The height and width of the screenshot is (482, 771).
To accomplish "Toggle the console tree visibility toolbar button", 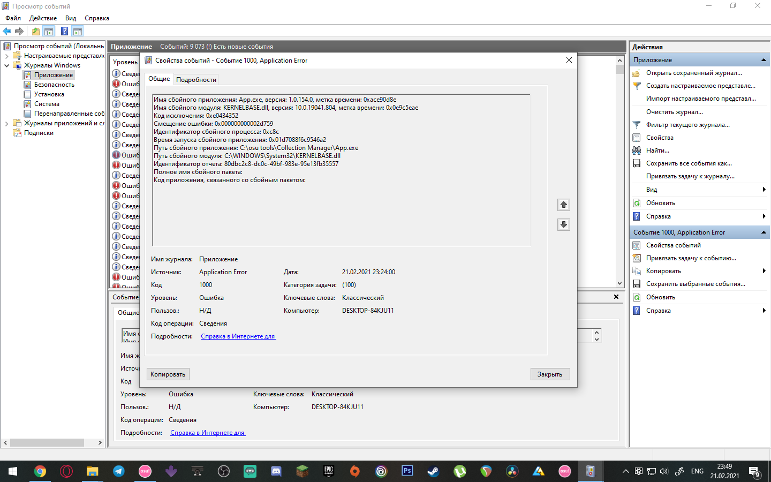I will click(48, 31).
